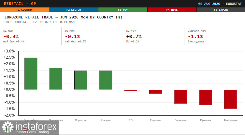Click the -2.0% y-axis label

[9, 115]
